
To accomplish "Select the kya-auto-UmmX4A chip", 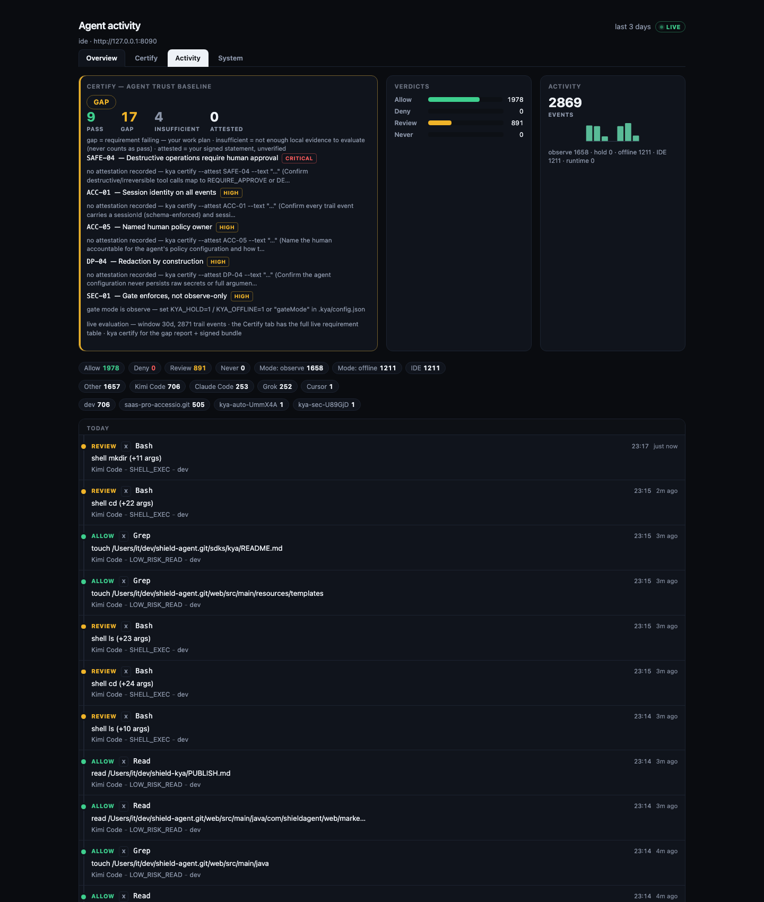I will [x=251, y=405].
